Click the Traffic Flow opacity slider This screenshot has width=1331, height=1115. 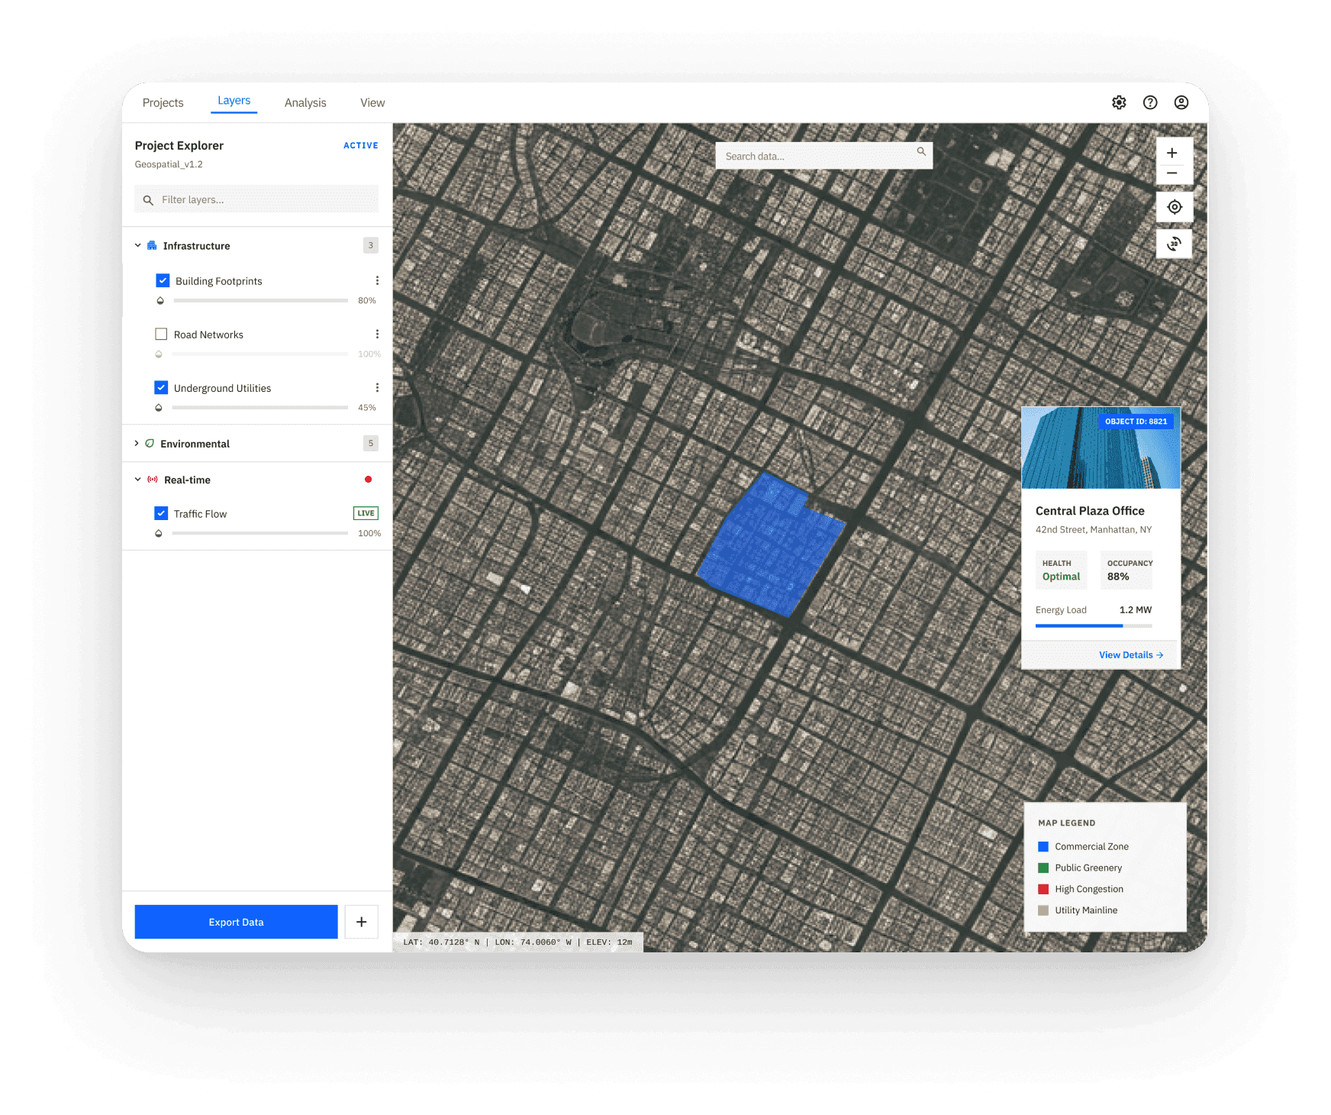pyautogui.click(x=260, y=533)
